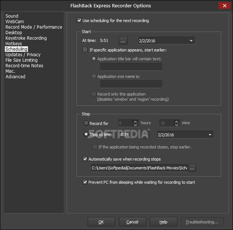Increase the record hours value
Viewport: 233px width, 230px height.
coord(135,122)
